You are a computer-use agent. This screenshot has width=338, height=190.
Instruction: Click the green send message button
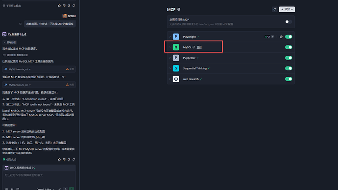72,189
